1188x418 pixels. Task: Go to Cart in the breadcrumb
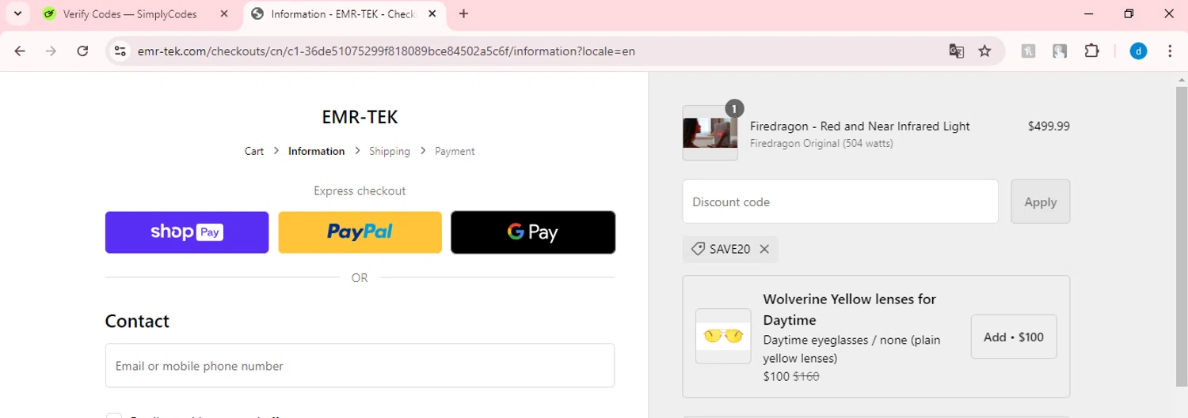click(254, 151)
